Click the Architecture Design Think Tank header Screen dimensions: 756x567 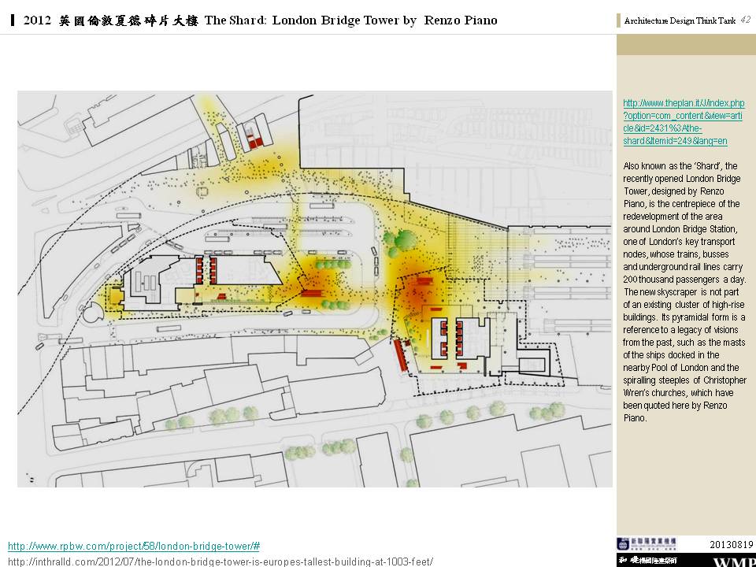[680, 21]
